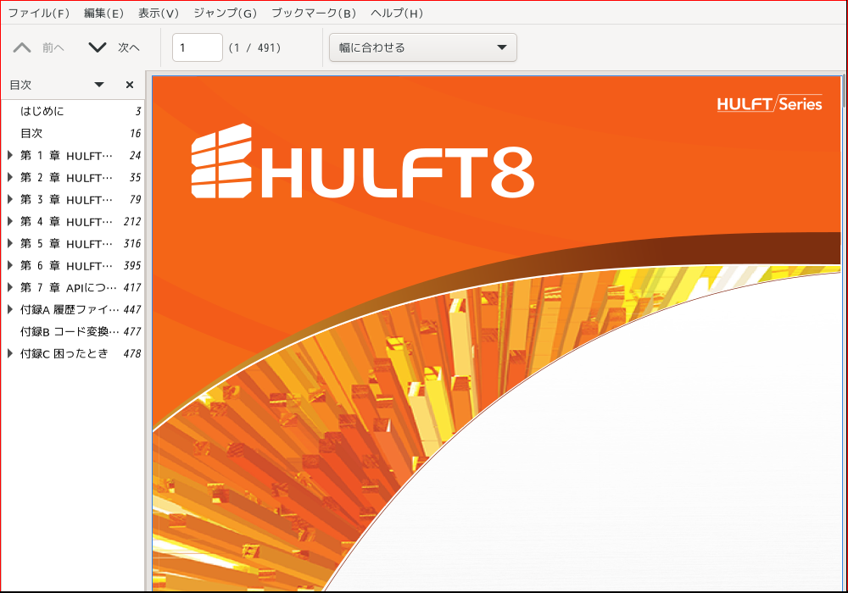Open the 目次 sidebar selector dropdown
The image size is (848, 593).
pyautogui.click(x=99, y=85)
